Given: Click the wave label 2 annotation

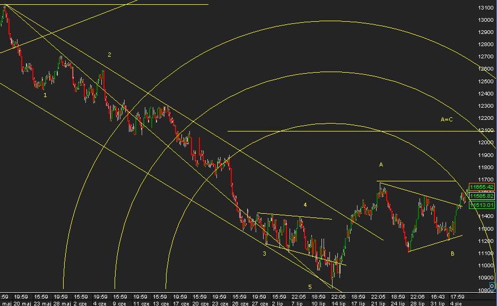Looking at the screenshot, I should click(x=109, y=55).
